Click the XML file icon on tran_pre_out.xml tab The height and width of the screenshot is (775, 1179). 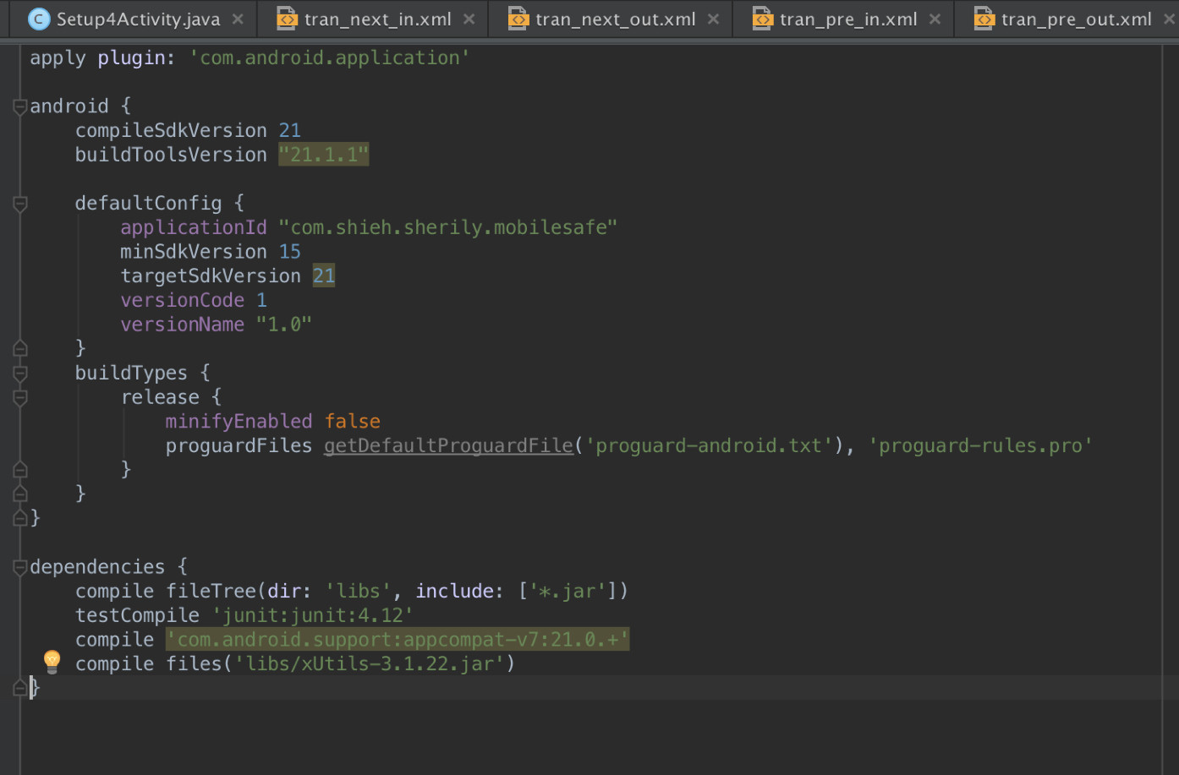[x=984, y=18]
